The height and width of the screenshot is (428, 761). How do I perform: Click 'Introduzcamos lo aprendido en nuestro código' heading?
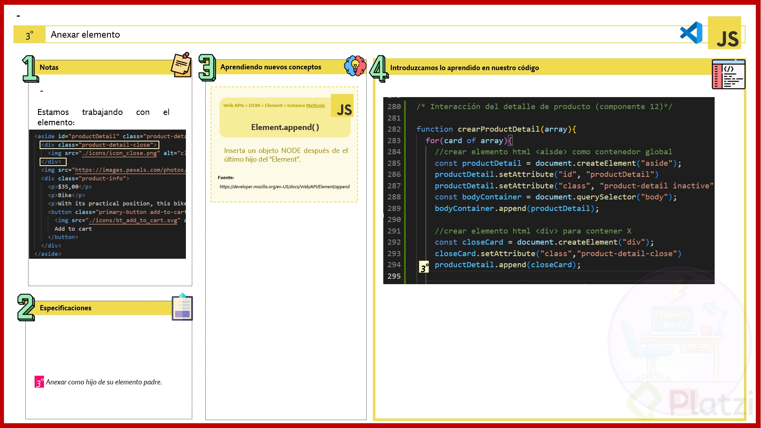pyautogui.click(x=465, y=68)
